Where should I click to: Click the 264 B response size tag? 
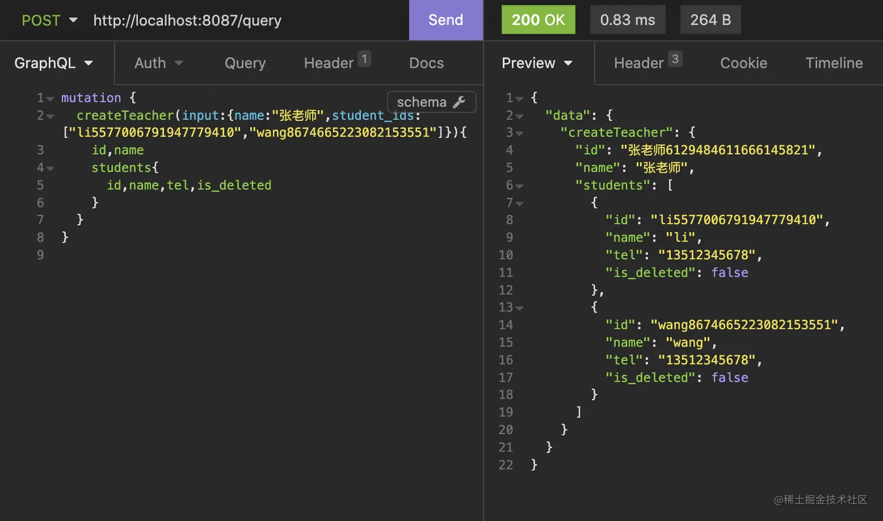[711, 20]
